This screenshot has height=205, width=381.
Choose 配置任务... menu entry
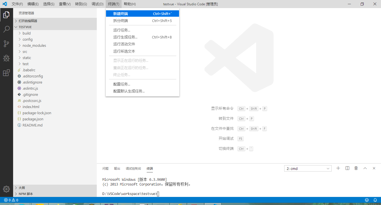click(143, 84)
